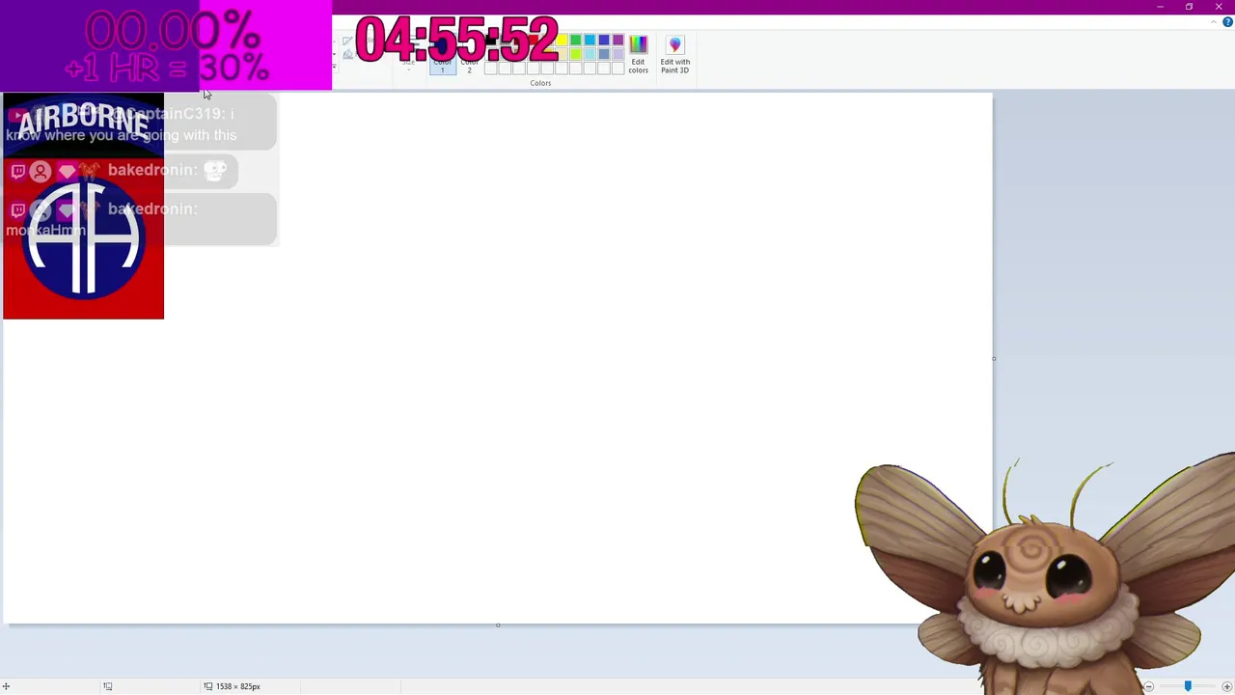Pick the turquoise color swatch
Screen dimensions: 1235x695
[590, 41]
